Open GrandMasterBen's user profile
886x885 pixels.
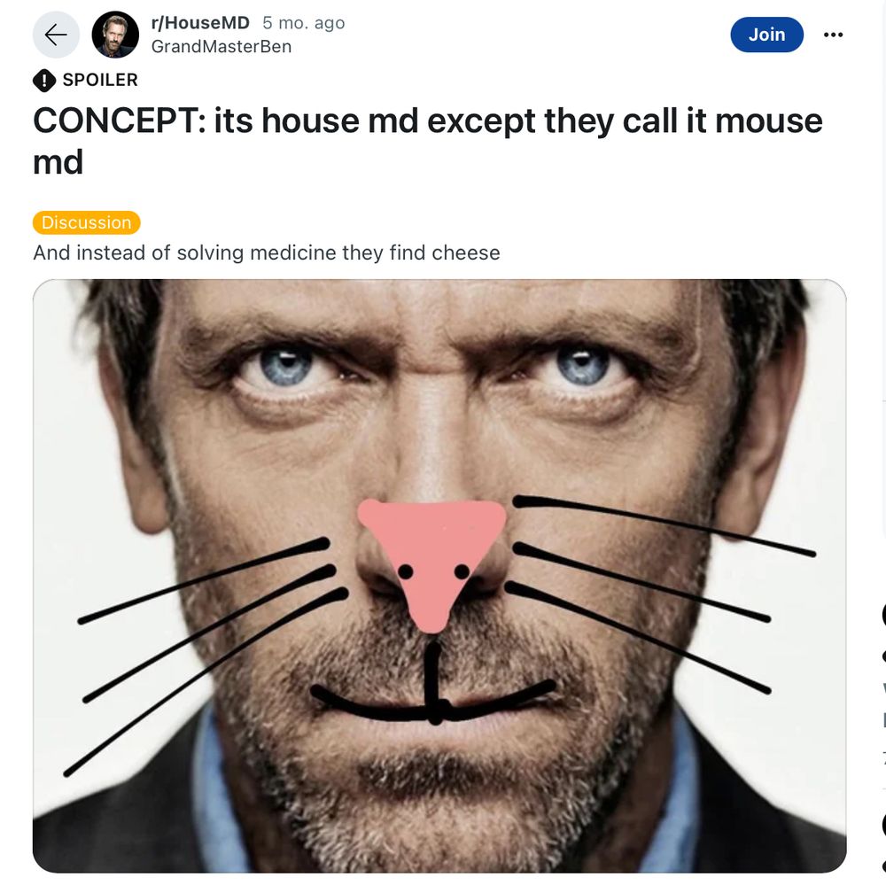(x=221, y=46)
